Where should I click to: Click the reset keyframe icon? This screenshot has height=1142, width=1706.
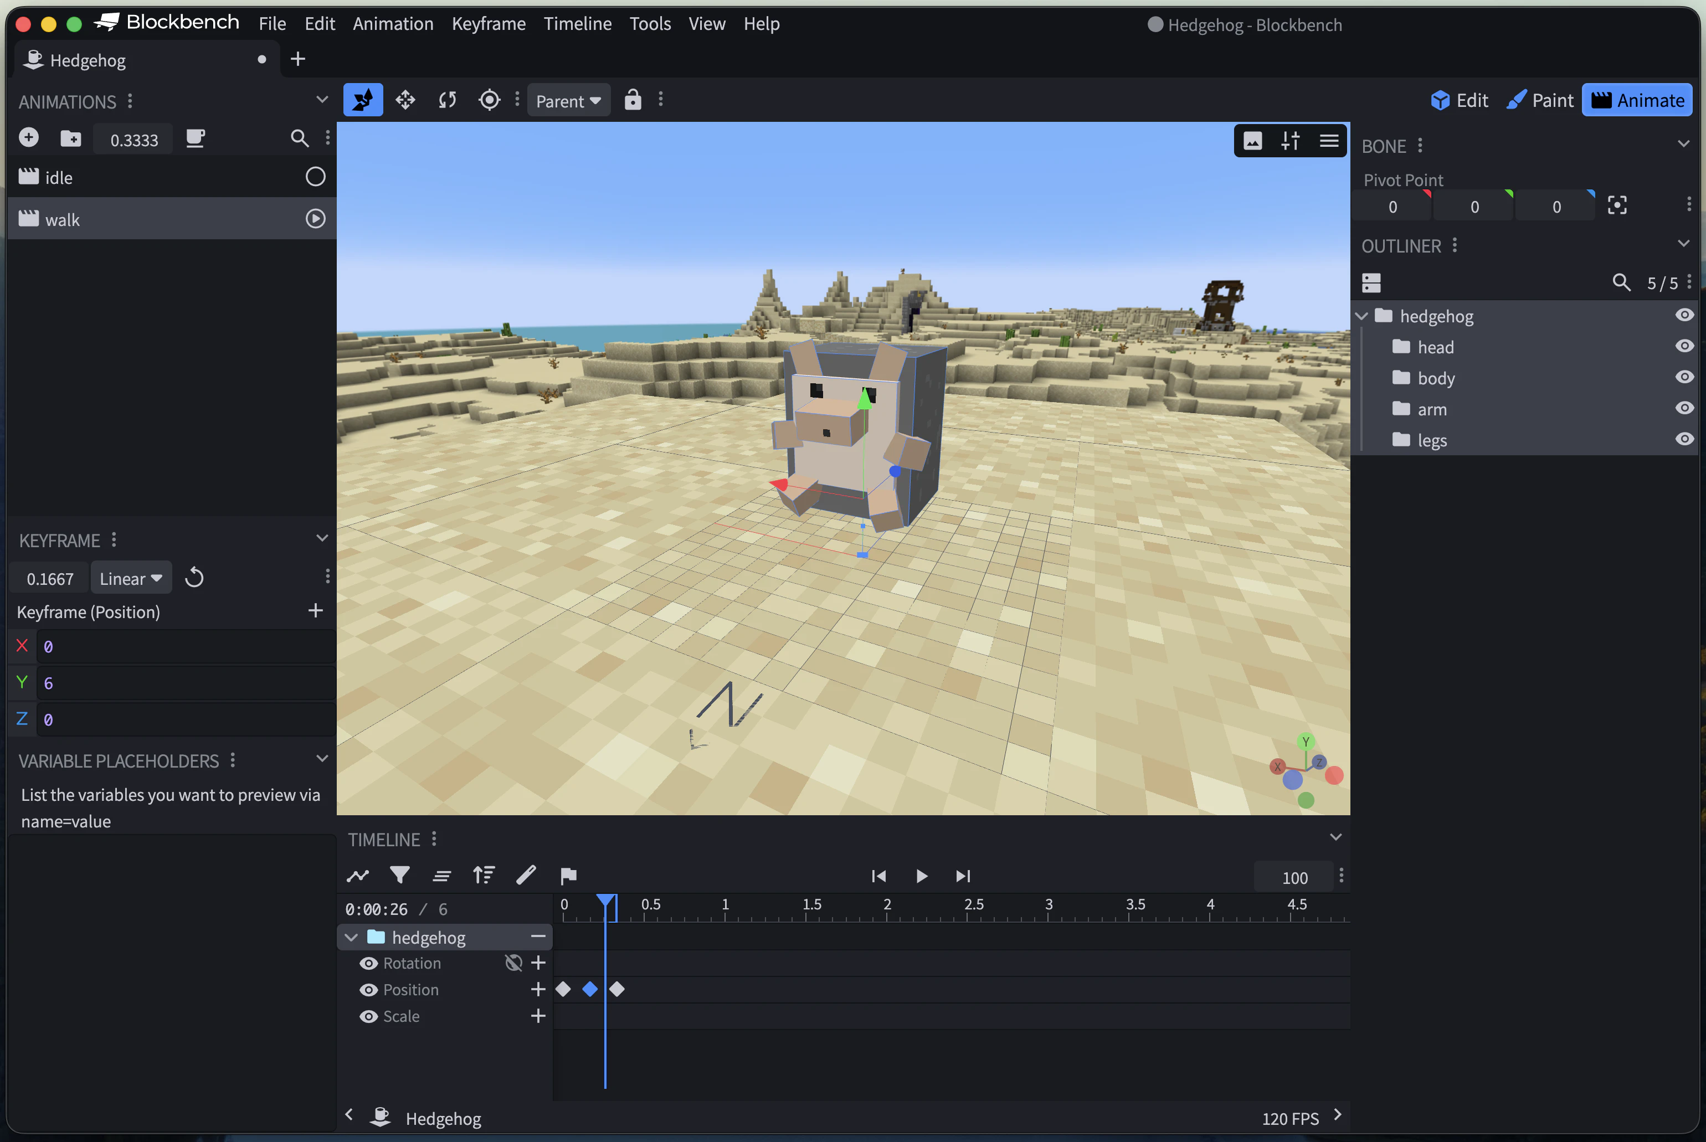(194, 578)
